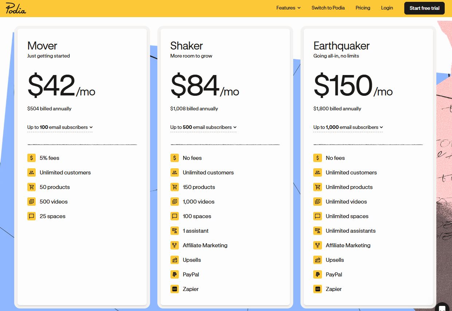Click customers icon in Mover plan
Viewport: 452px width, 311px height.
(32, 173)
